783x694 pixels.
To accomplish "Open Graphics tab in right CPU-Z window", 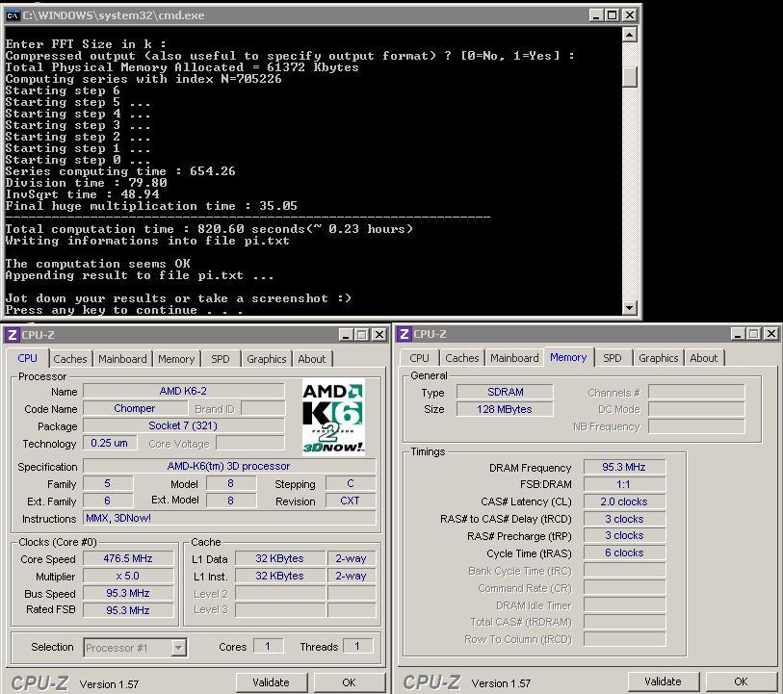I will coord(658,358).
